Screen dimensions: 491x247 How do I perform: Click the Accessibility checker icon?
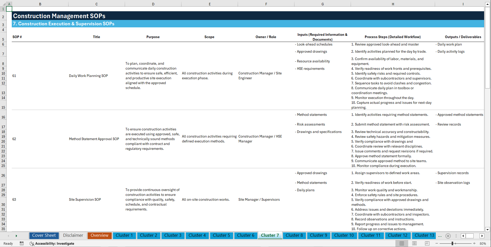[32, 243]
